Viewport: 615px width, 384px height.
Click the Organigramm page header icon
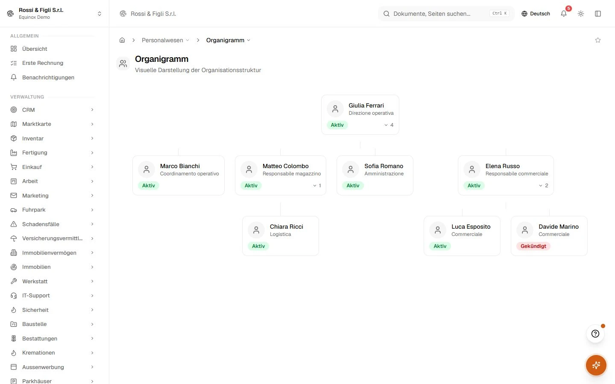tap(123, 64)
